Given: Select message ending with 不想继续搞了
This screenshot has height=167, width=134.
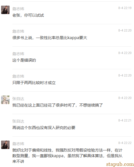Looking at the screenshot, I should pyautogui.click(x=58, y=105).
